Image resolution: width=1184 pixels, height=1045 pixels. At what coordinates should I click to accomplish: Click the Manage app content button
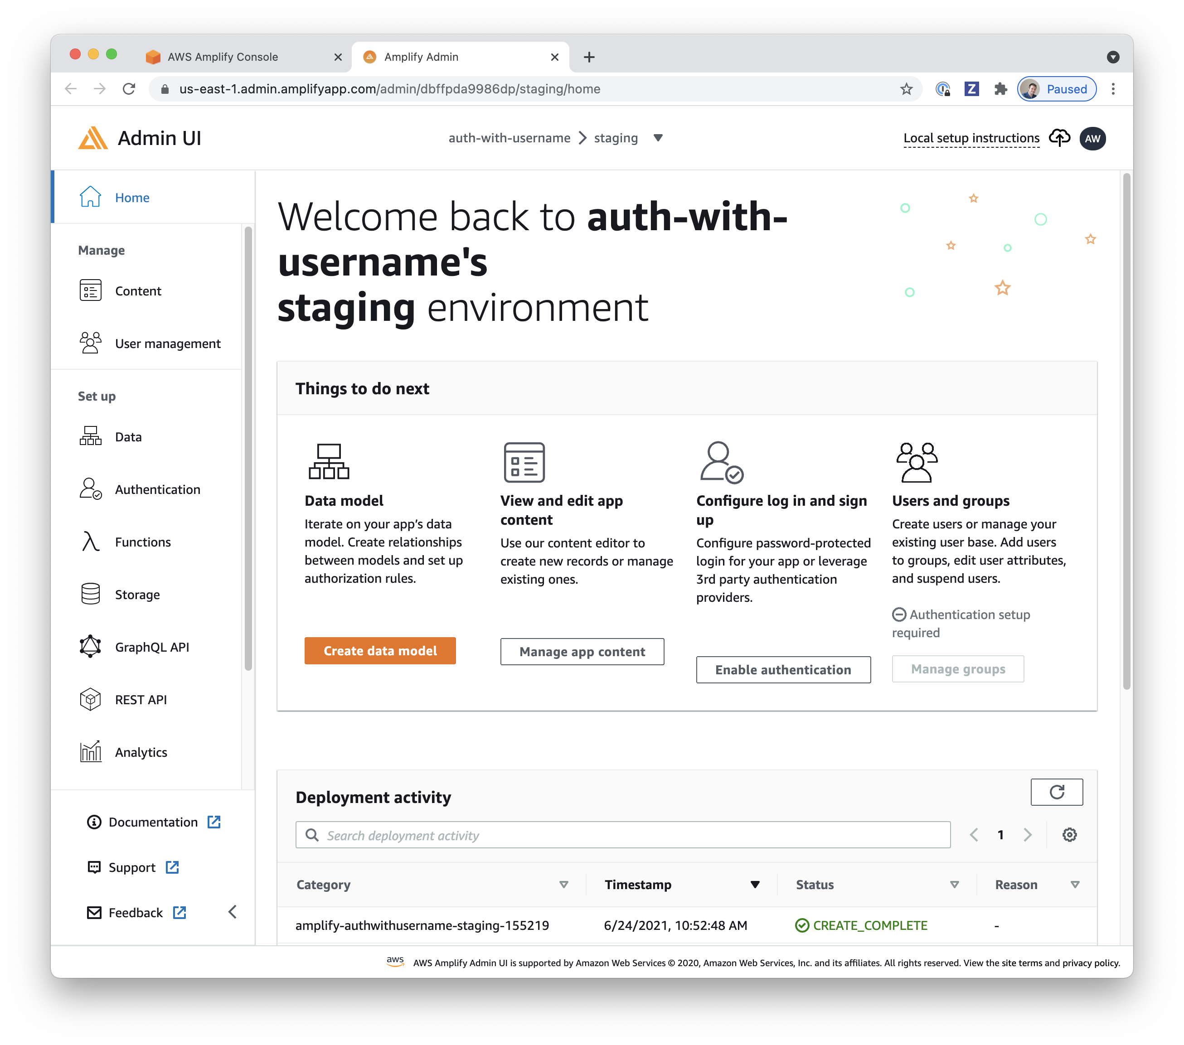click(x=582, y=651)
